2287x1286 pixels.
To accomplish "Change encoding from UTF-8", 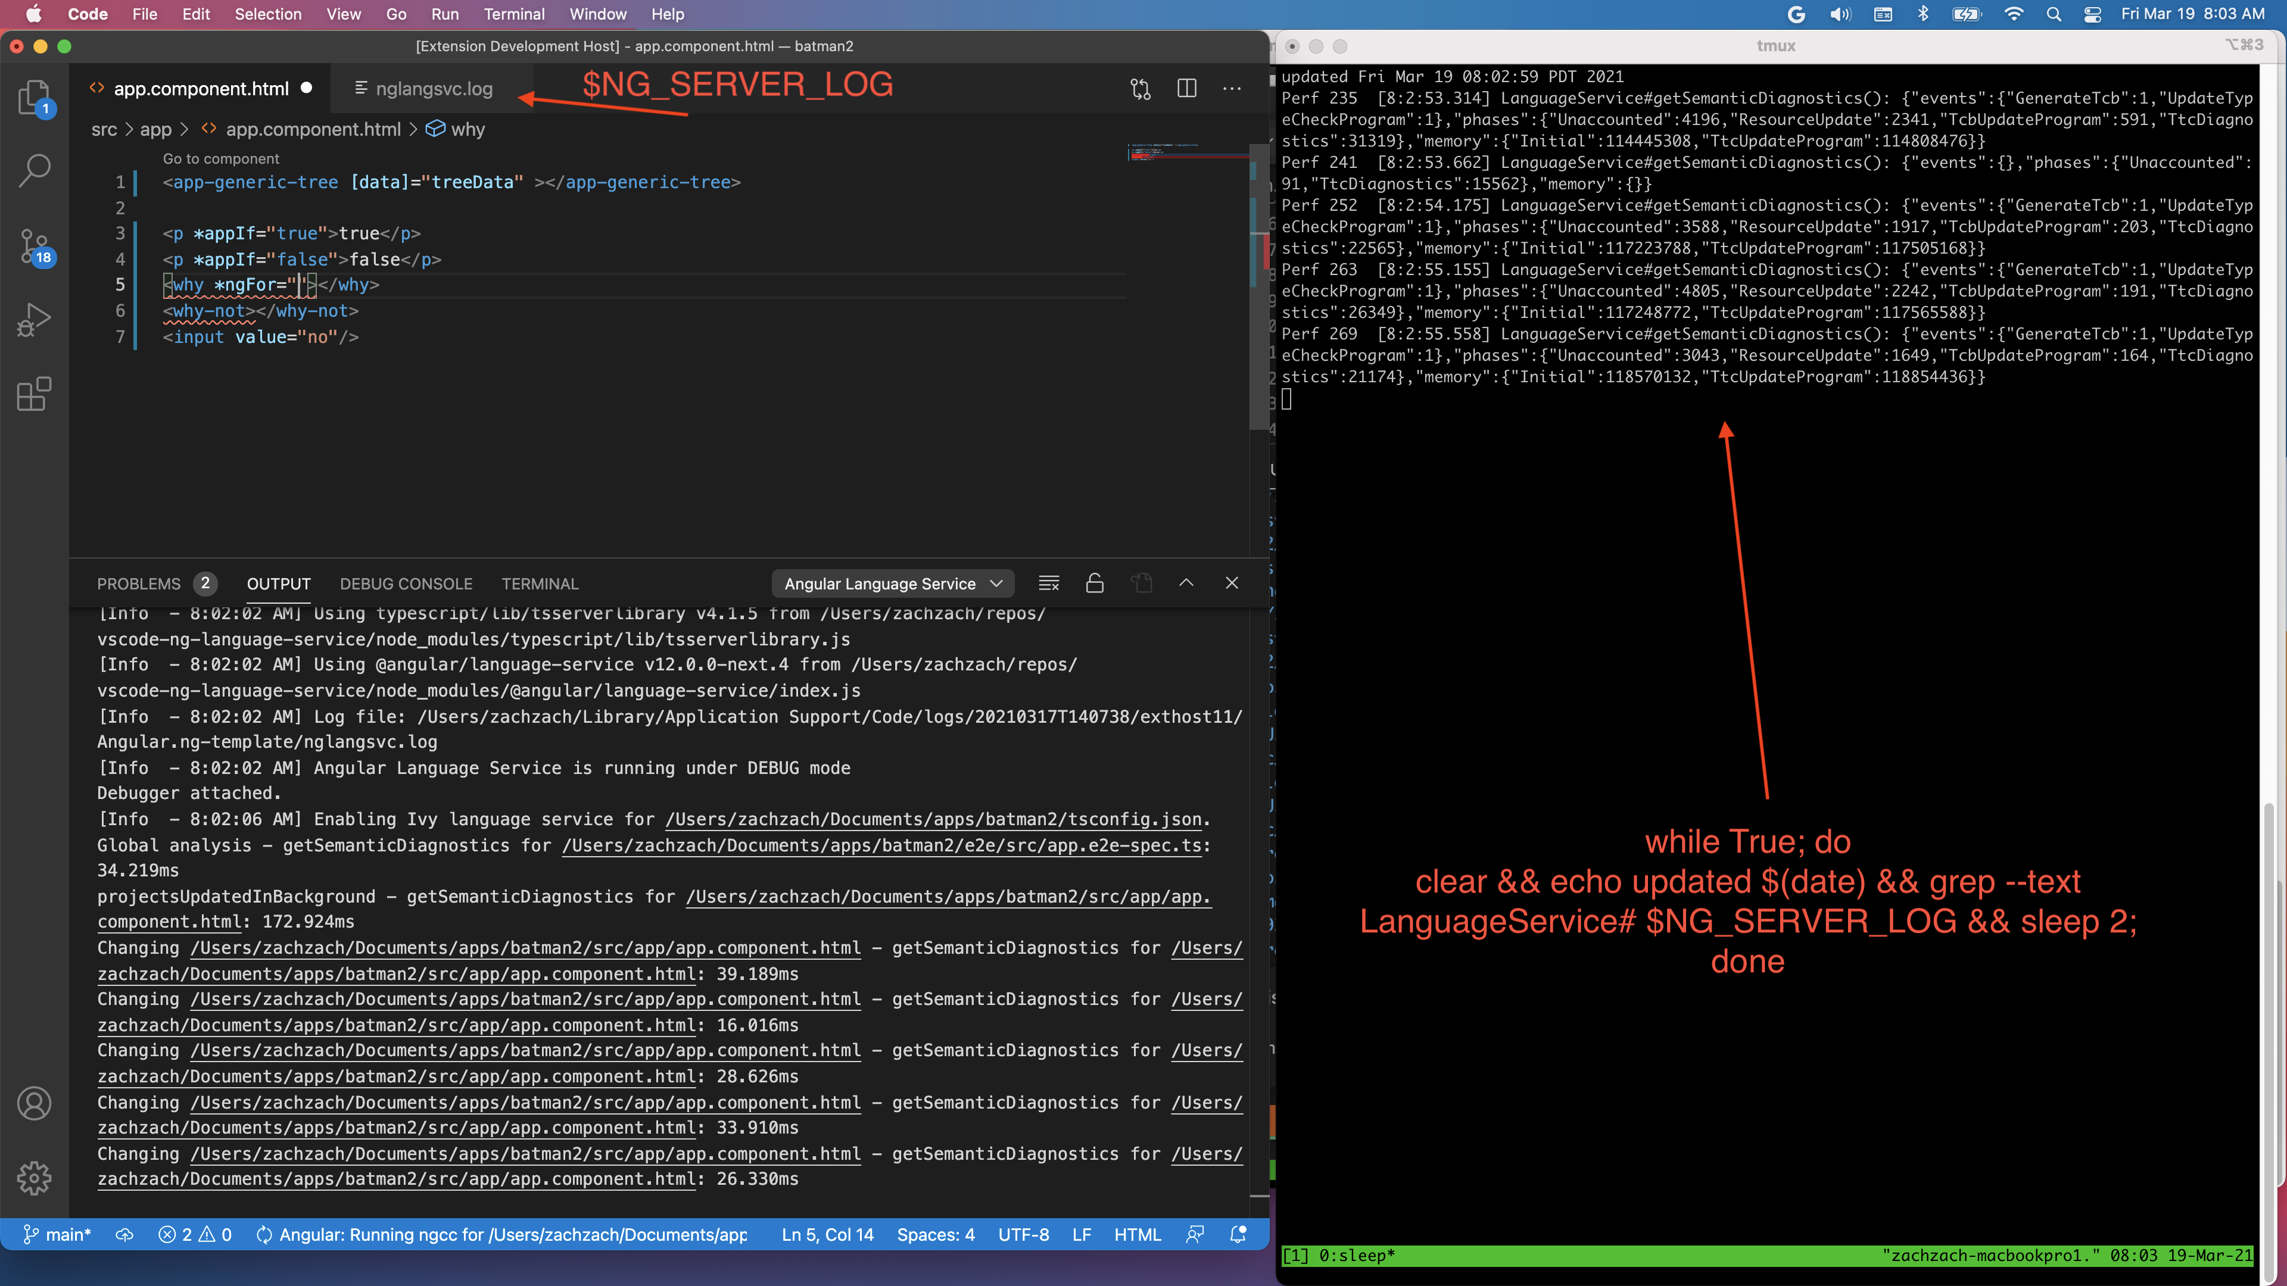I will pyautogui.click(x=1024, y=1235).
